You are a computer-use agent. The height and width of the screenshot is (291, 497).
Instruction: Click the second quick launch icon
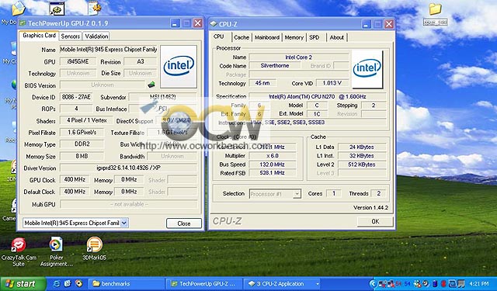coord(68,284)
